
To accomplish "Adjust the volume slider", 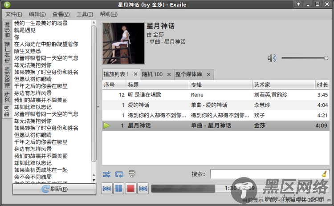I will point(305,58).
